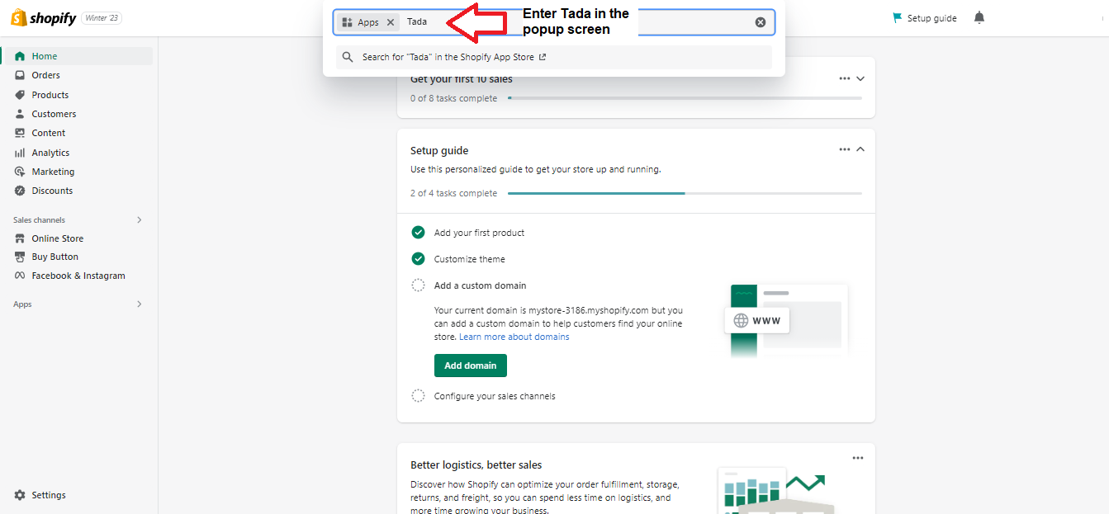
Task: Click magnifier icon in search suggestion
Action: click(x=348, y=58)
